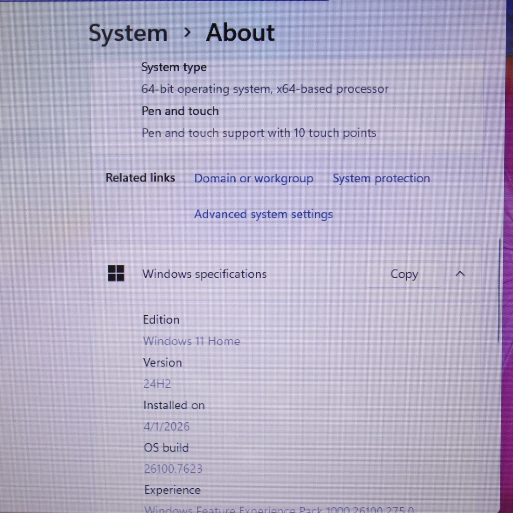Click the About page title
Viewport: 513px width, 513px height.
point(240,33)
